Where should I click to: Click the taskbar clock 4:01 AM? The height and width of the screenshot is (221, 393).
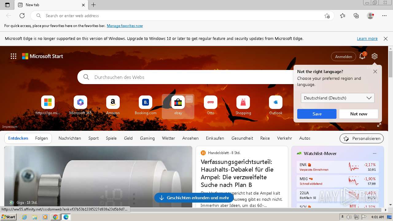coord(377,217)
